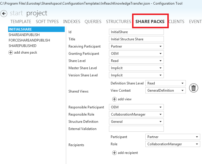
Task: Click the add share pack label
Action: 25,52
